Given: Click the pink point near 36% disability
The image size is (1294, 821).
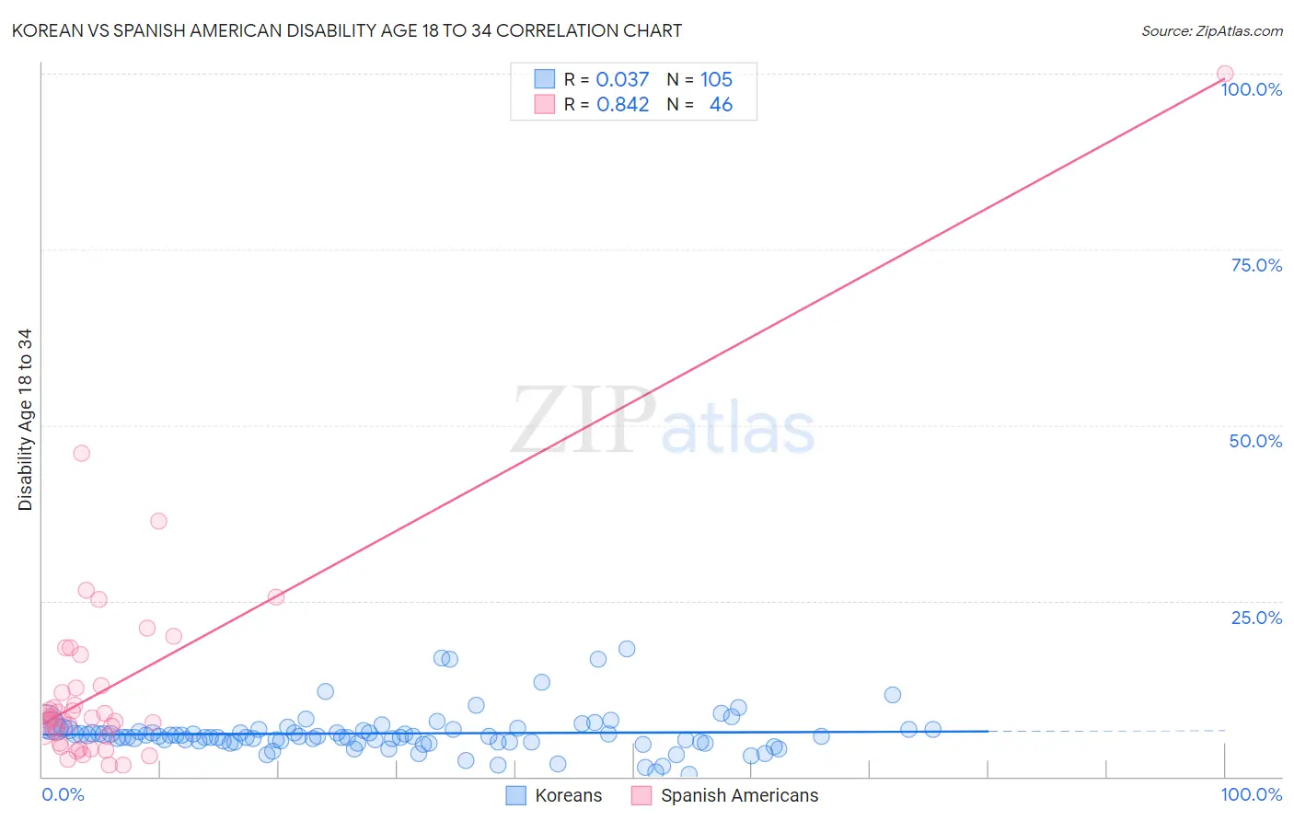Looking at the screenshot, I should (158, 521).
